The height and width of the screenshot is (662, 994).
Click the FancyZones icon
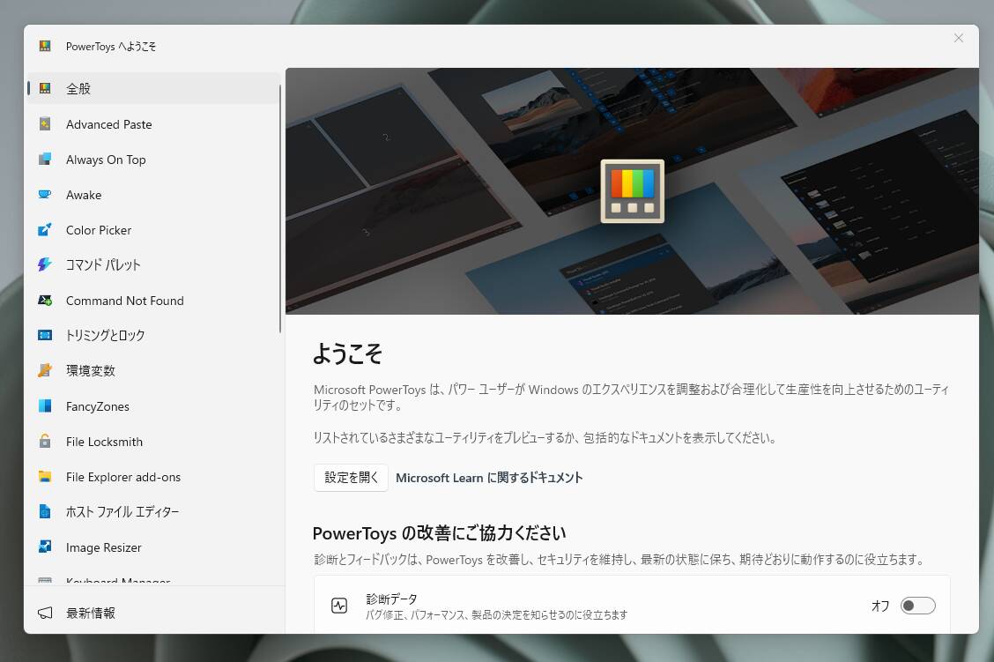(x=44, y=405)
